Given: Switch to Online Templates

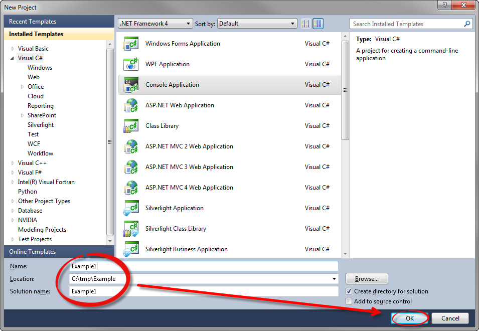Looking at the screenshot, I should (32, 251).
